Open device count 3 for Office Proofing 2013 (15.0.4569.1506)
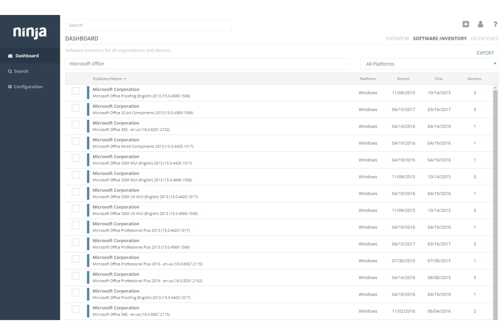The height and width of the screenshot is (335, 502). click(x=475, y=93)
